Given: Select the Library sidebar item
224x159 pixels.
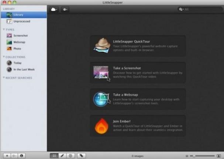Looking at the screenshot, I should coord(24,15).
